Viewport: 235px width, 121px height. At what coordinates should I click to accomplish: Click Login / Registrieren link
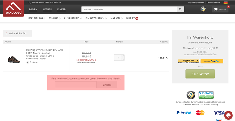[x=196, y=3]
